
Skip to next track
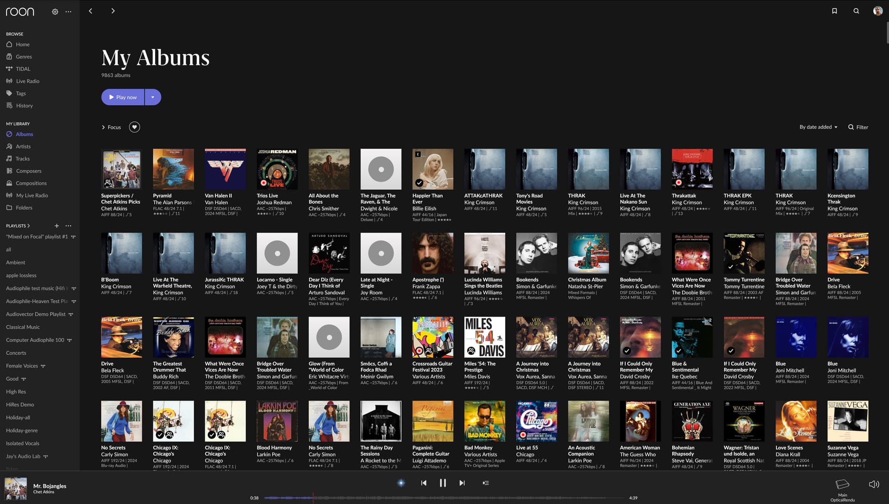pyautogui.click(x=462, y=483)
